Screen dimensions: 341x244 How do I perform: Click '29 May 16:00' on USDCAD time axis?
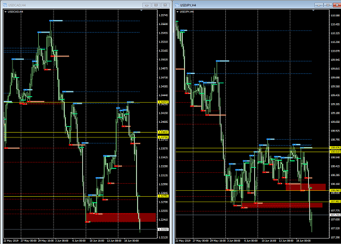pyautogui.click(x=45, y=241)
